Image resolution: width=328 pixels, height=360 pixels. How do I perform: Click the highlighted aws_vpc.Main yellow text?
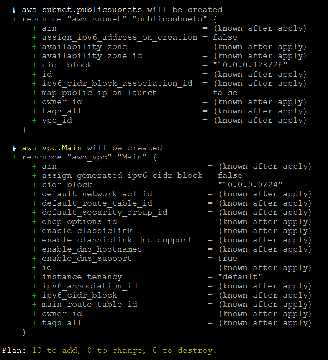pyautogui.click(x=52, y=148)
